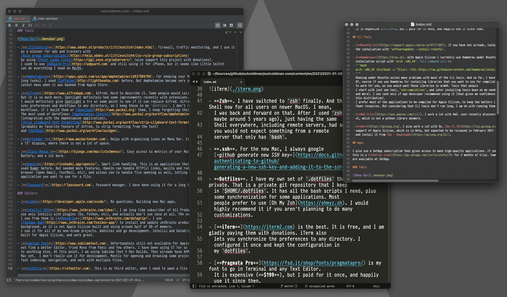Increase heading level (H↑) in IntelliJ toolbar
Viewport: 507px width, 297px height.
tap(44, 25)
